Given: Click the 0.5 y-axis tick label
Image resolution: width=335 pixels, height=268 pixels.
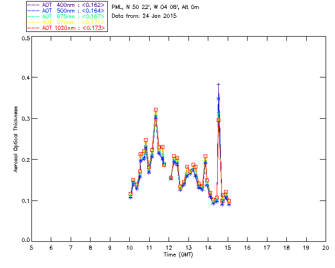Looking at the screenshot, I should click(26, 38).
